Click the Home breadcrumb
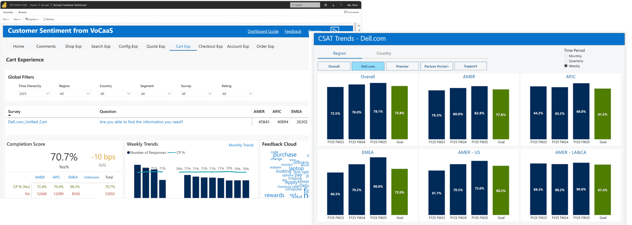Image resolution: width=632 pixels, height=225 pixels. pos(33,5)
